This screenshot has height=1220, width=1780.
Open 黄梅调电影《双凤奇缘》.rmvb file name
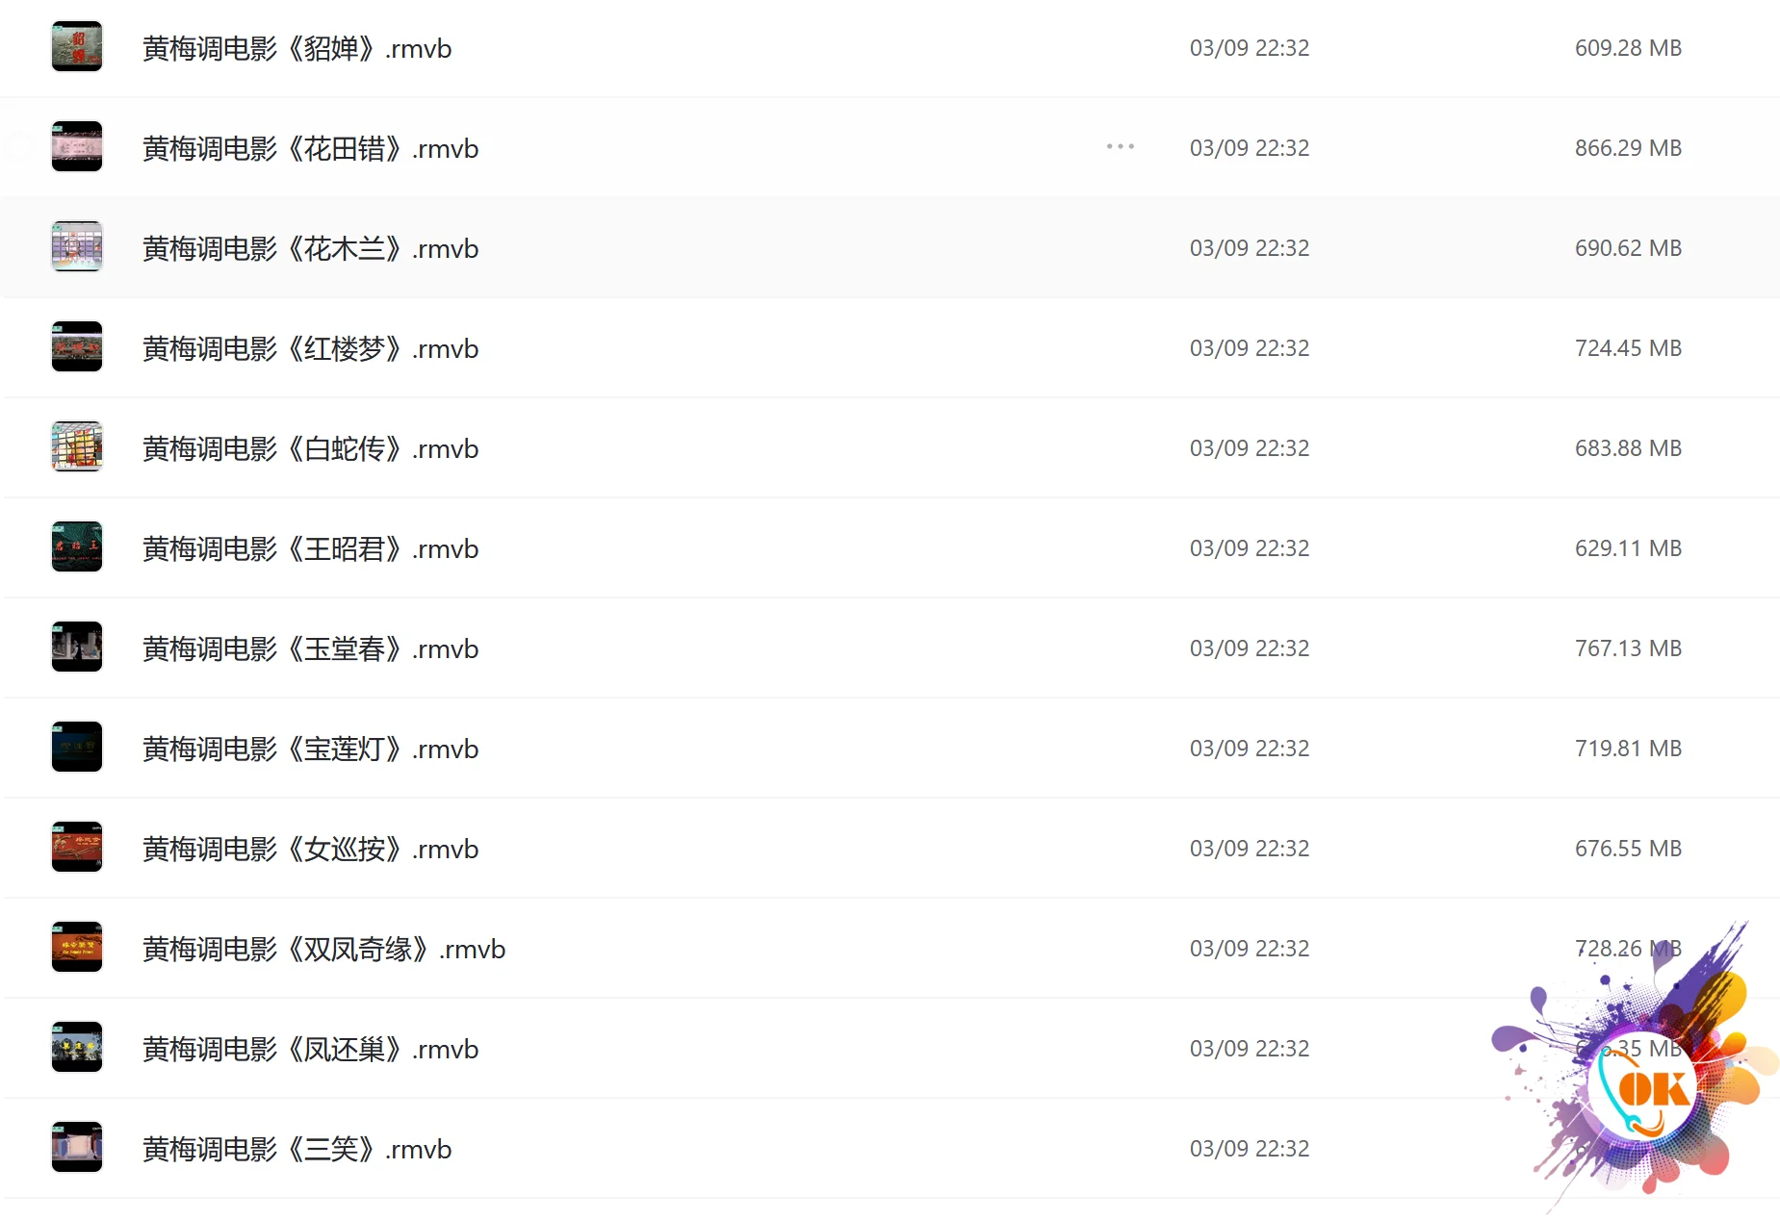click(x=323, y=949)
